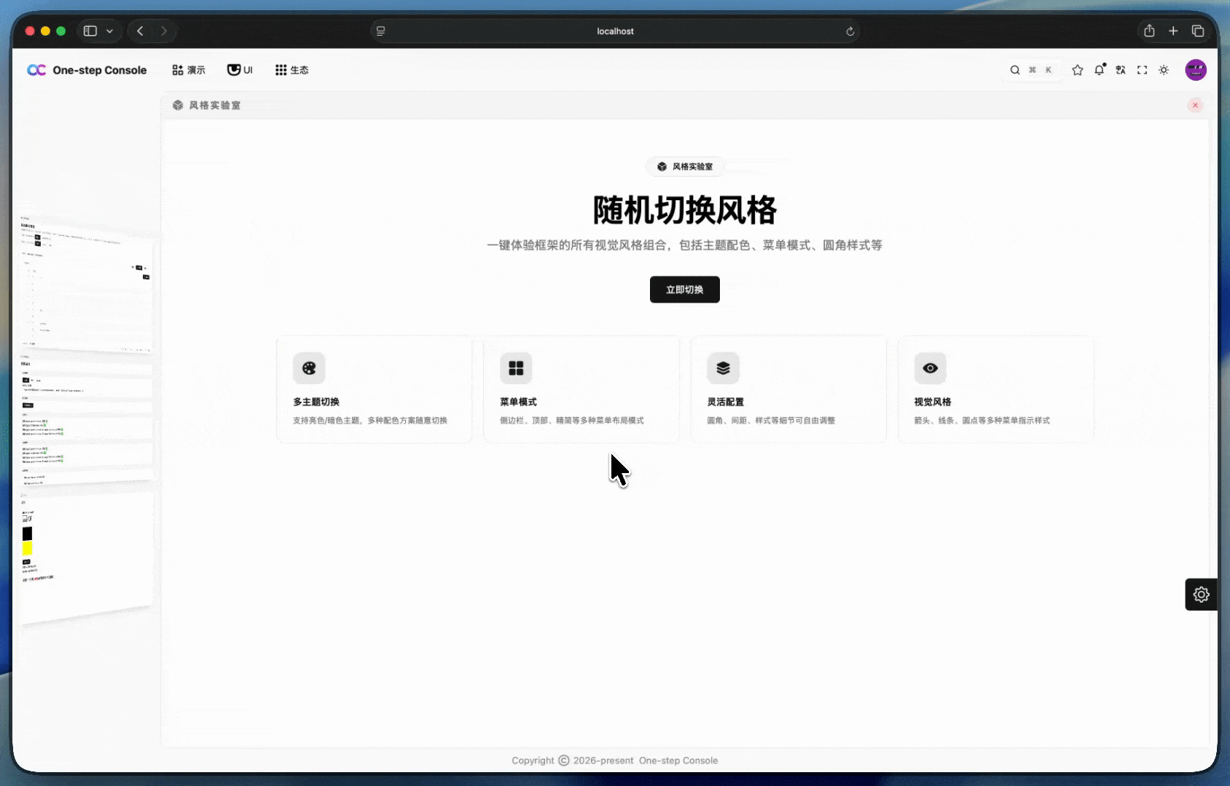Click the favorites star icon
Screen dimensions: 1230x786
[x=1078, y=70]
